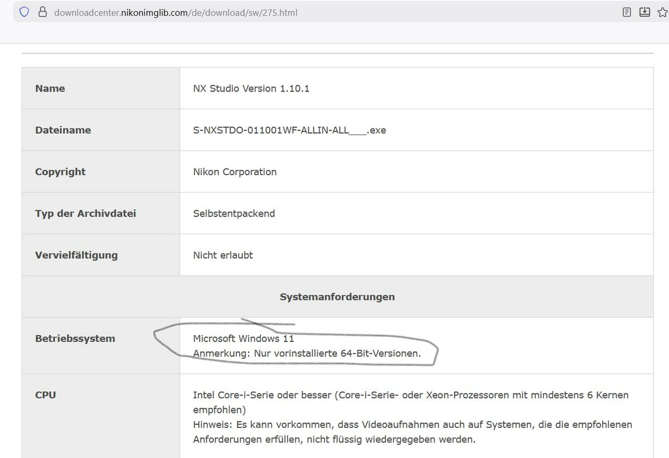The height and width of the screenshot is (458, 669).
Task: Click the filename 'S-NXSTDO-011001WF-ALLIN-ALL___.exe'
Action: [x=289, y=130]
